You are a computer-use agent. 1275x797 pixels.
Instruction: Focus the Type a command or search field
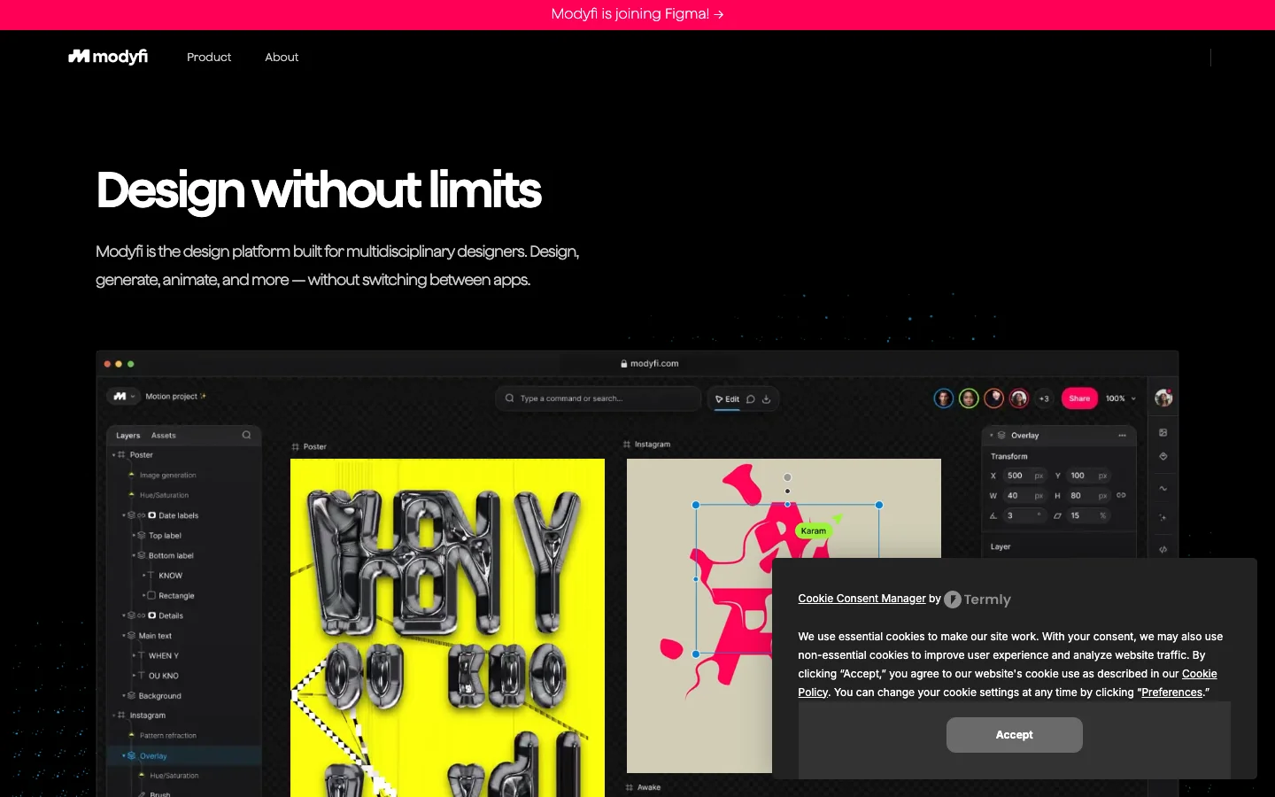(598, 398)
